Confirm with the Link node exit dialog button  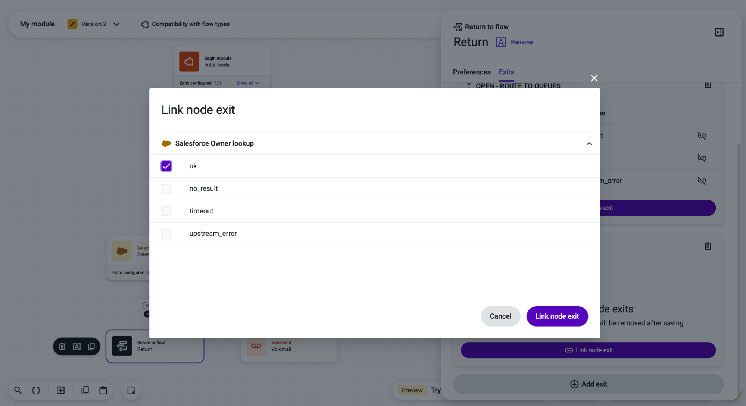tap(557, 316)
